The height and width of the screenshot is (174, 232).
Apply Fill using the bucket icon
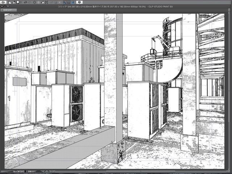[x=42, y=3]
